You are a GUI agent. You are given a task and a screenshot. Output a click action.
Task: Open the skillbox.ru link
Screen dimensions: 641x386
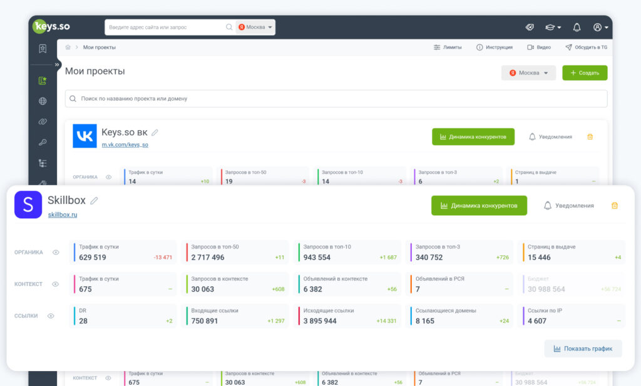(x=63, y=215)
